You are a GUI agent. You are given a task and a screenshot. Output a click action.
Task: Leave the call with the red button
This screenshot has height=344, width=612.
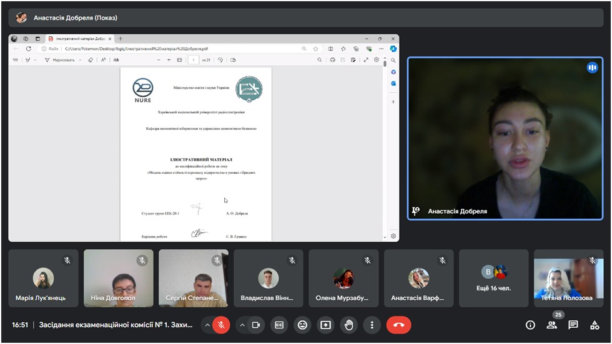(x=398, y=325)
